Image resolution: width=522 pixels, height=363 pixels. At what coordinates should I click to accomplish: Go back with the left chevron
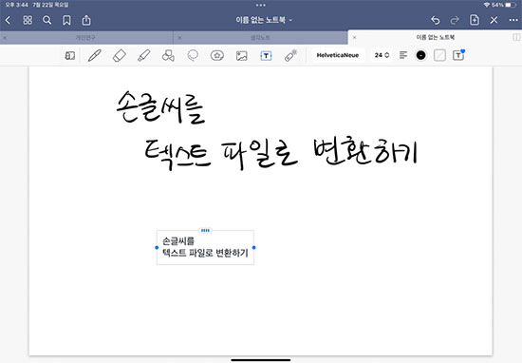8,20
